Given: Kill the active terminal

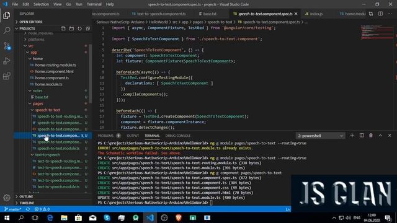Looking at the screenshot, I should click(371, 136).
